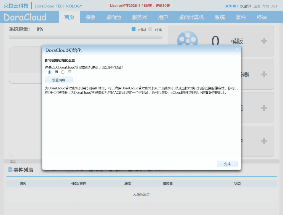Click the DoraCloud logo
283x215 pixels.
click(x=25, y=17)
